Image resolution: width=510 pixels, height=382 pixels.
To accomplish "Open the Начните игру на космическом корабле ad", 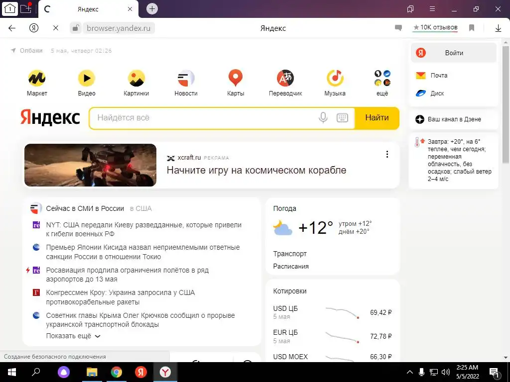I will point(256,170).
